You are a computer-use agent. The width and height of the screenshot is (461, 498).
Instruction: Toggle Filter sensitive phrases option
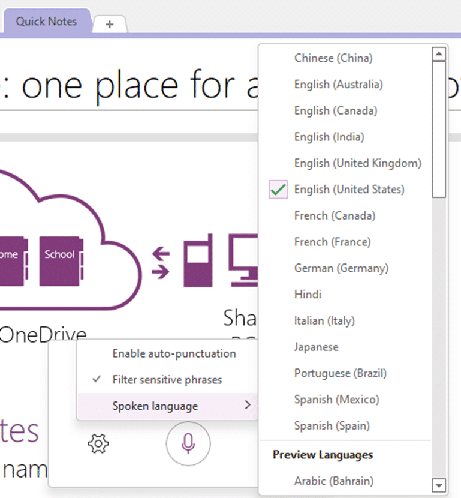click(167, 380)
